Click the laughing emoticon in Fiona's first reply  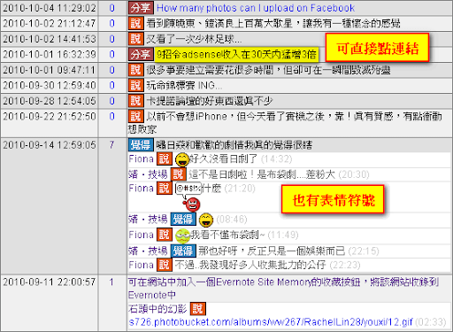tap(182, 160)
